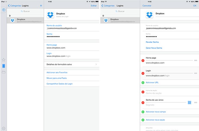This screenshot has height=131, width=199.
Task: Select Dropbox entry in right screen list
Action: [120, 20]
